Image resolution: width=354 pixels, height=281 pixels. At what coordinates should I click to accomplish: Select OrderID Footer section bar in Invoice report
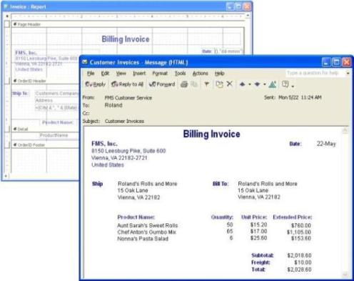[x=45, y=145]
